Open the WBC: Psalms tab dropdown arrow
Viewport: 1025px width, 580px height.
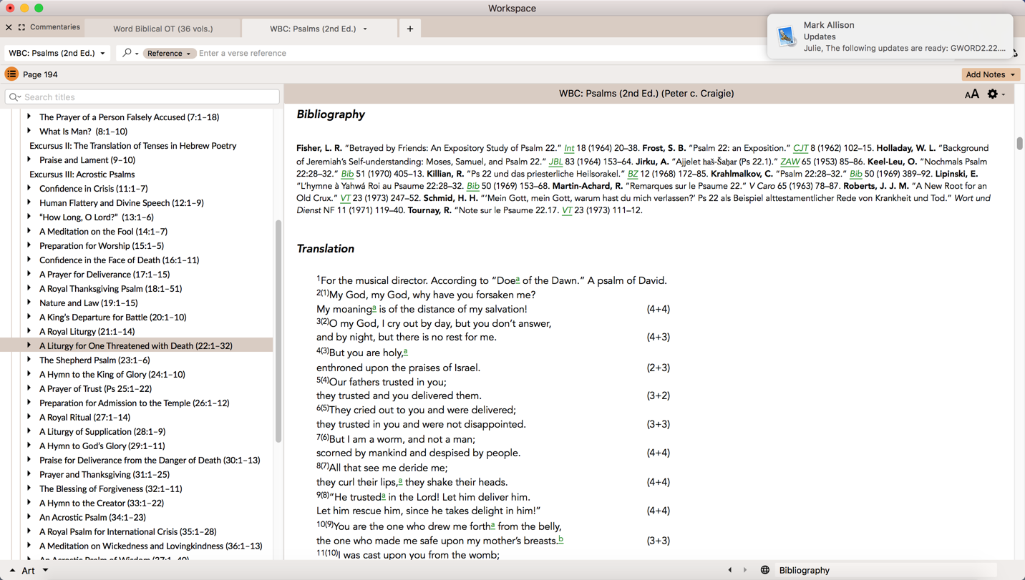pos(365,29)
